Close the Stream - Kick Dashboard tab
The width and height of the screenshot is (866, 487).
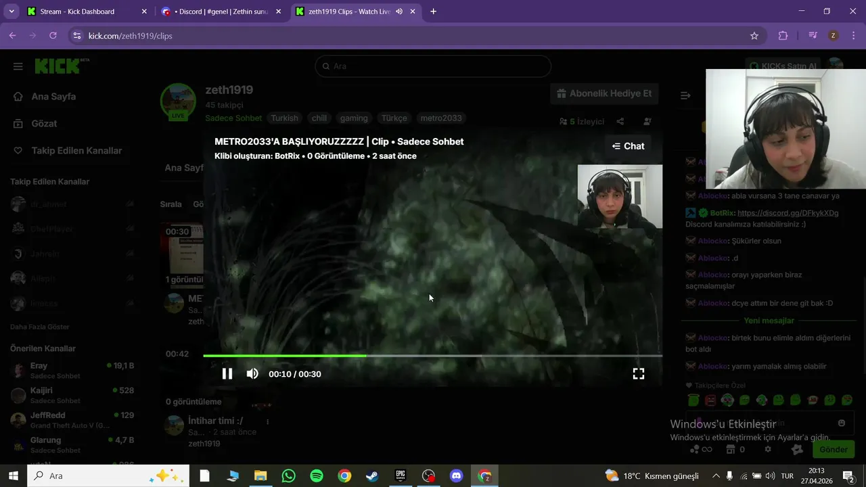[144, 11]
